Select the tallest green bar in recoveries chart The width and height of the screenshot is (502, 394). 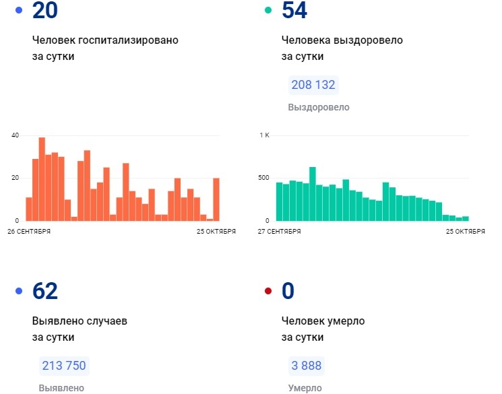[313, 194]
